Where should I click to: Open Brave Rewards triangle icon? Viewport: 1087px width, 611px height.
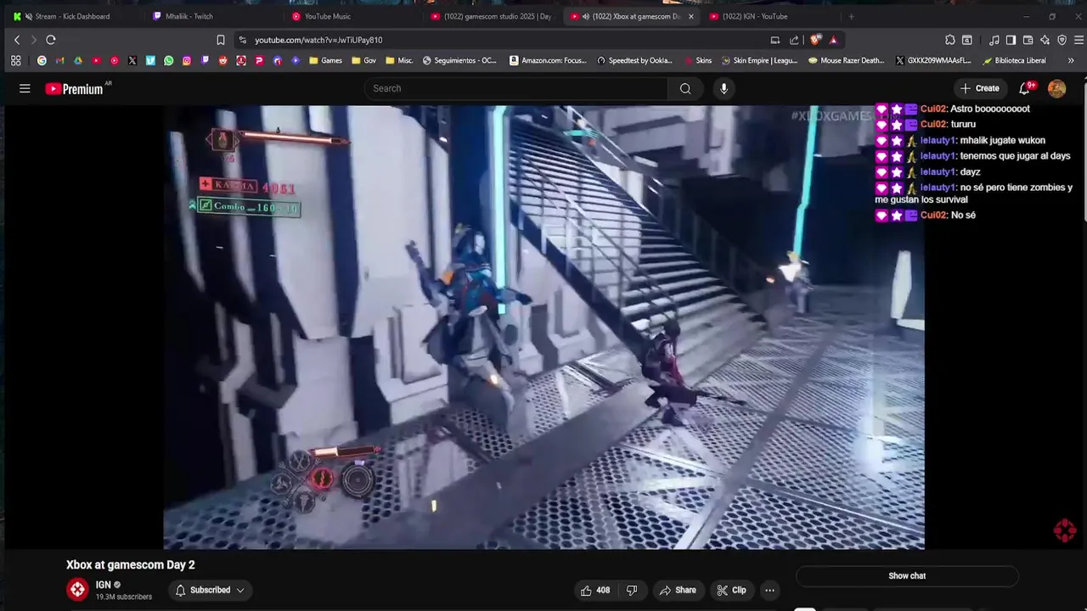click(833, 40)
